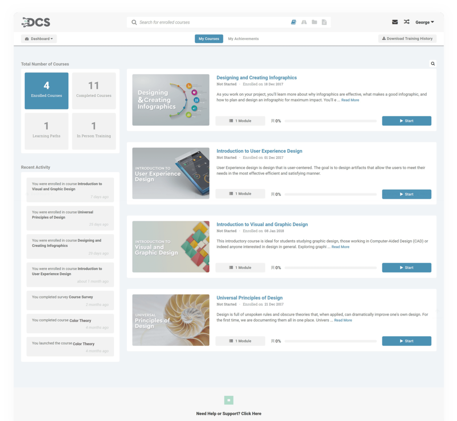Select the My Courses tab
This screenshot has height=421, width=457.
coord(209,39)
